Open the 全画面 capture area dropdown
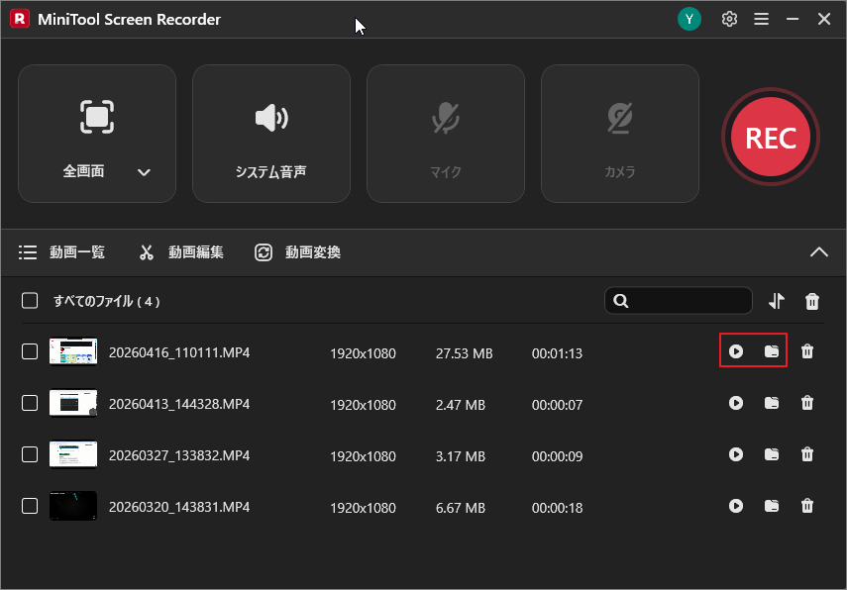 [144, 170]
